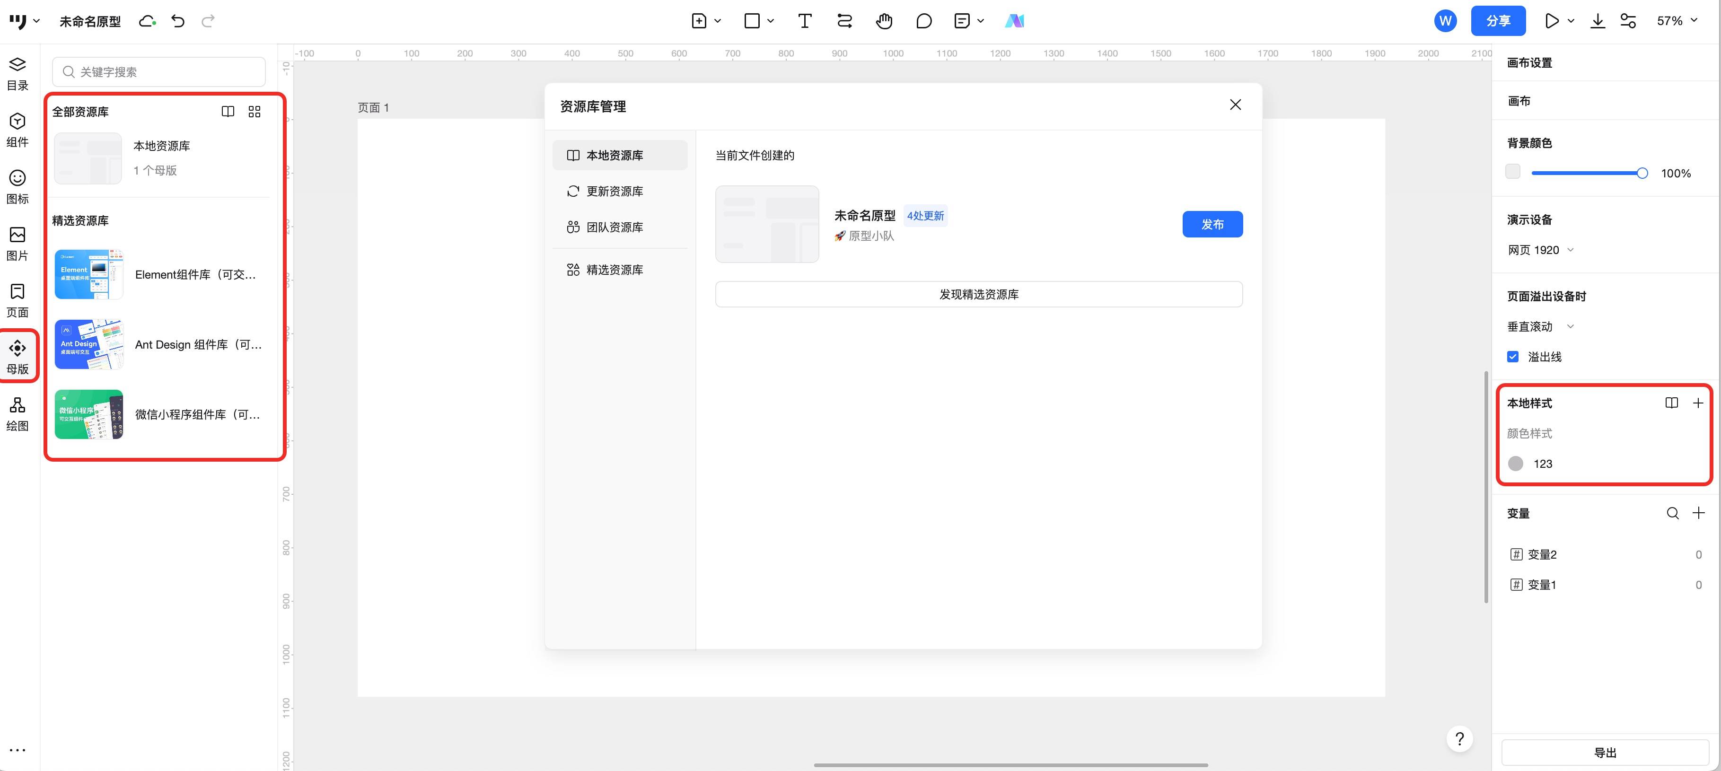Click the redo arrow icon
Viewport: 1721px width, 771px height.
tap(209, 21)
